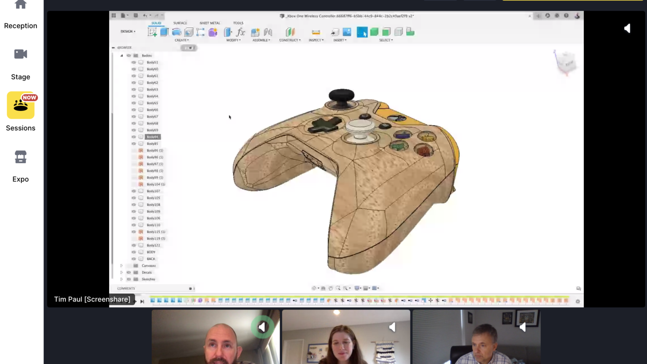This screenshot has height=364, width=647.
Task: Click the DESIGN workspace button
Action: tap(128, 31)
